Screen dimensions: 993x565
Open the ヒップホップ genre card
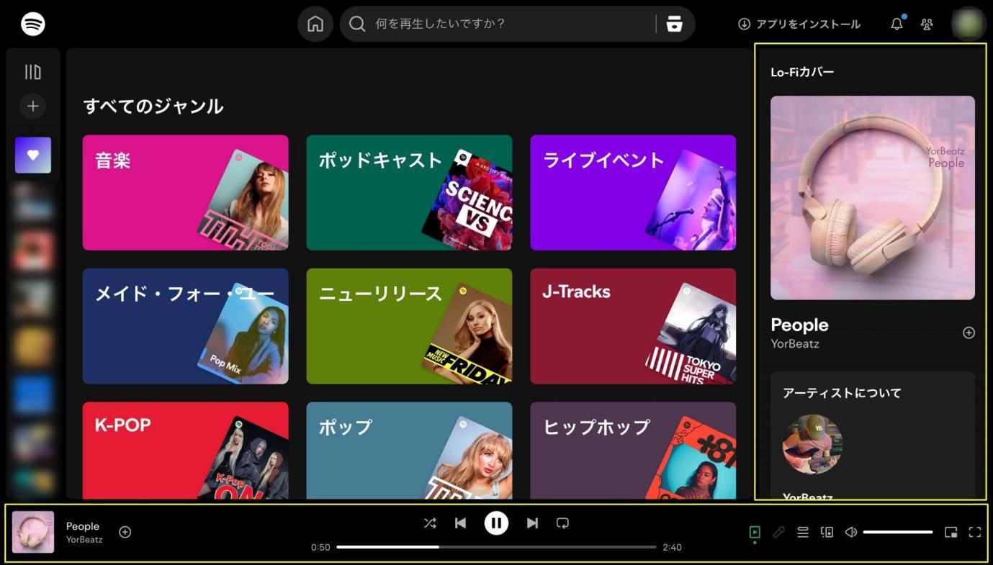(634, 451)
